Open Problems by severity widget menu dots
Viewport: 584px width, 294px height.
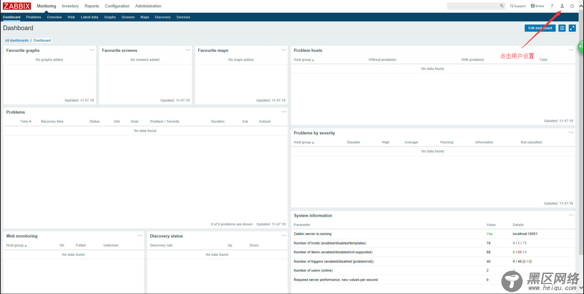pyautogui.click(x=571, y=132)
